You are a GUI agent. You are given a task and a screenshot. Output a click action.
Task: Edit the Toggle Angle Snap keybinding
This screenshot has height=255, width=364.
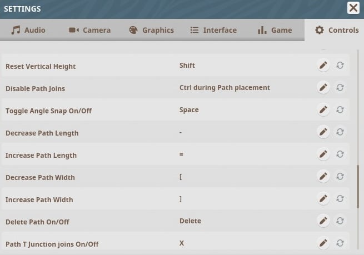(x=323, y=110)
